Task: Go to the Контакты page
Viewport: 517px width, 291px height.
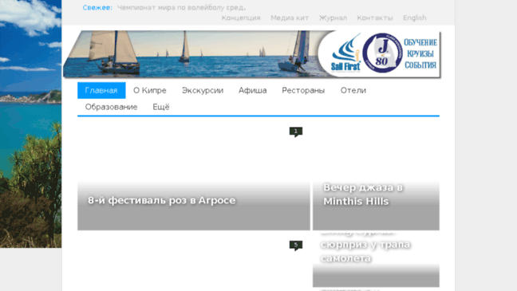Action: (375, 18)
